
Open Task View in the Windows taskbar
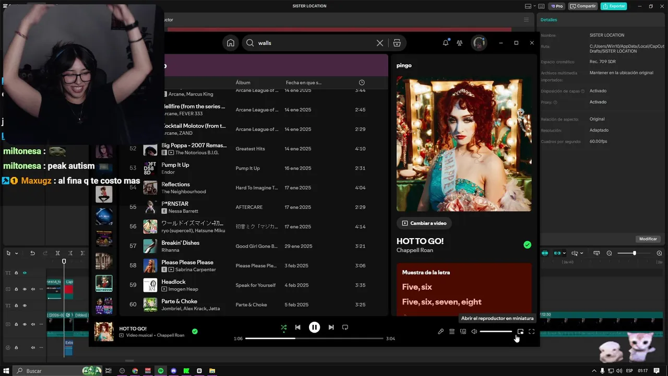click(x=109, y=371)
